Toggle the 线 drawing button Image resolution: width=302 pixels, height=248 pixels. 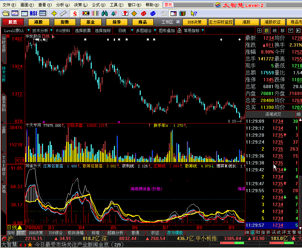(x=275, y=30)
